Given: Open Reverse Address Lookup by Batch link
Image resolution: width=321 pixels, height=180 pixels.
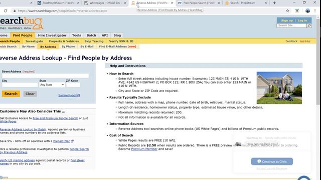Looking at the screenshot, I should [x=23, y=129].
